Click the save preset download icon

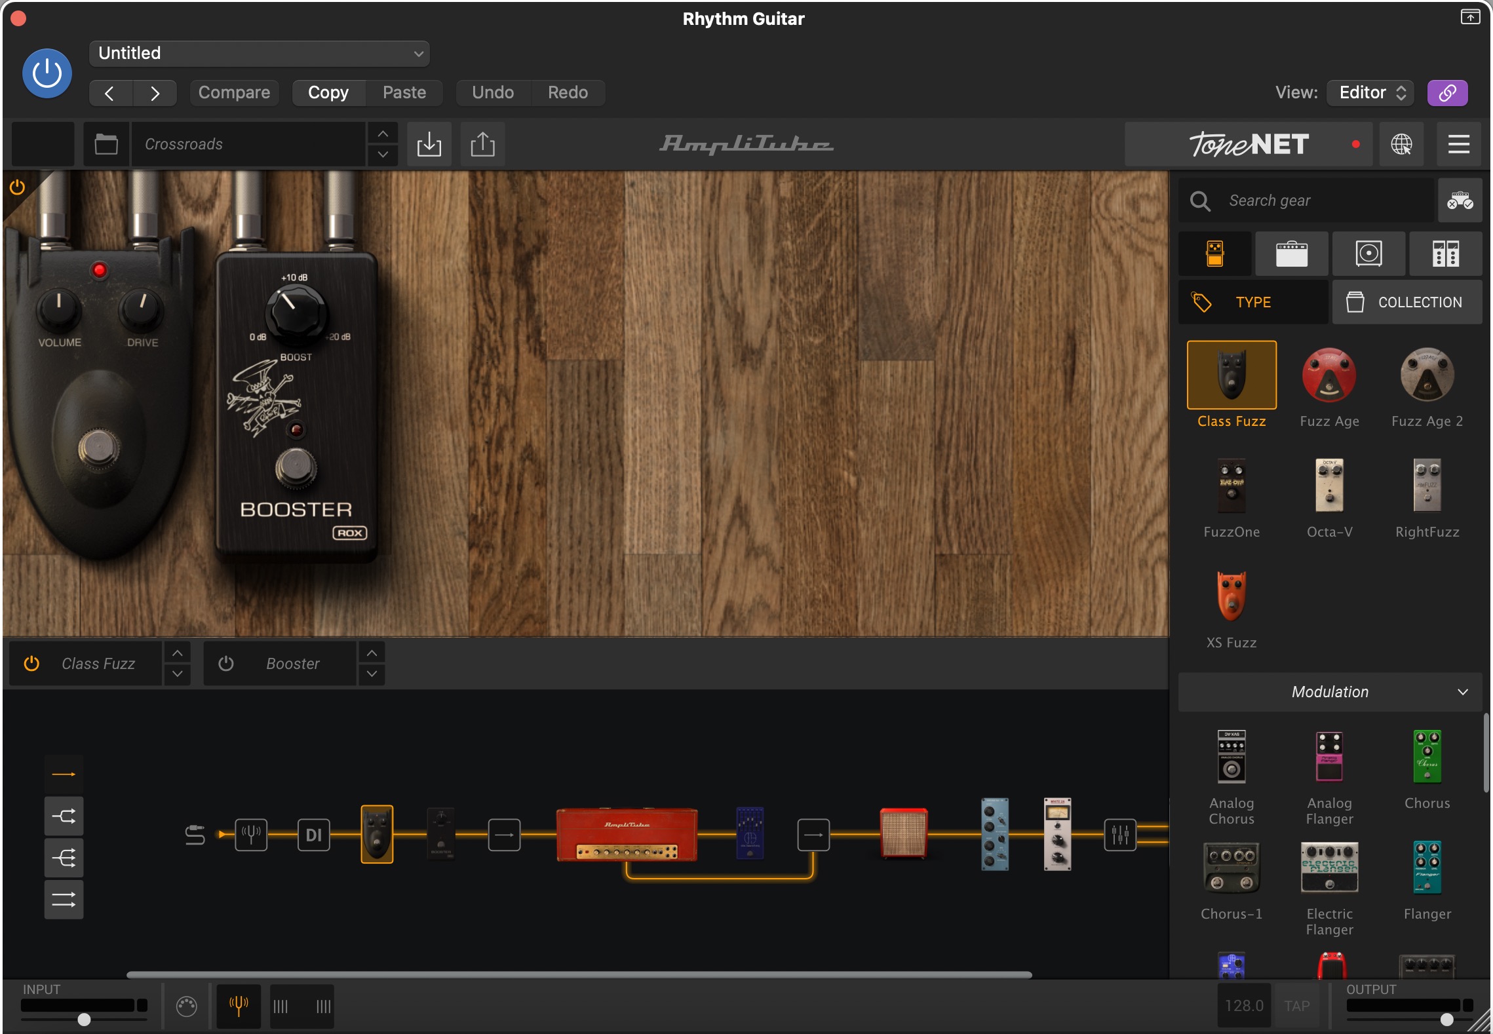coord(429,144)
